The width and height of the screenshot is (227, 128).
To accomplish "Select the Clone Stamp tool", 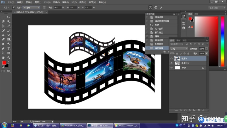I will point(3,35).
